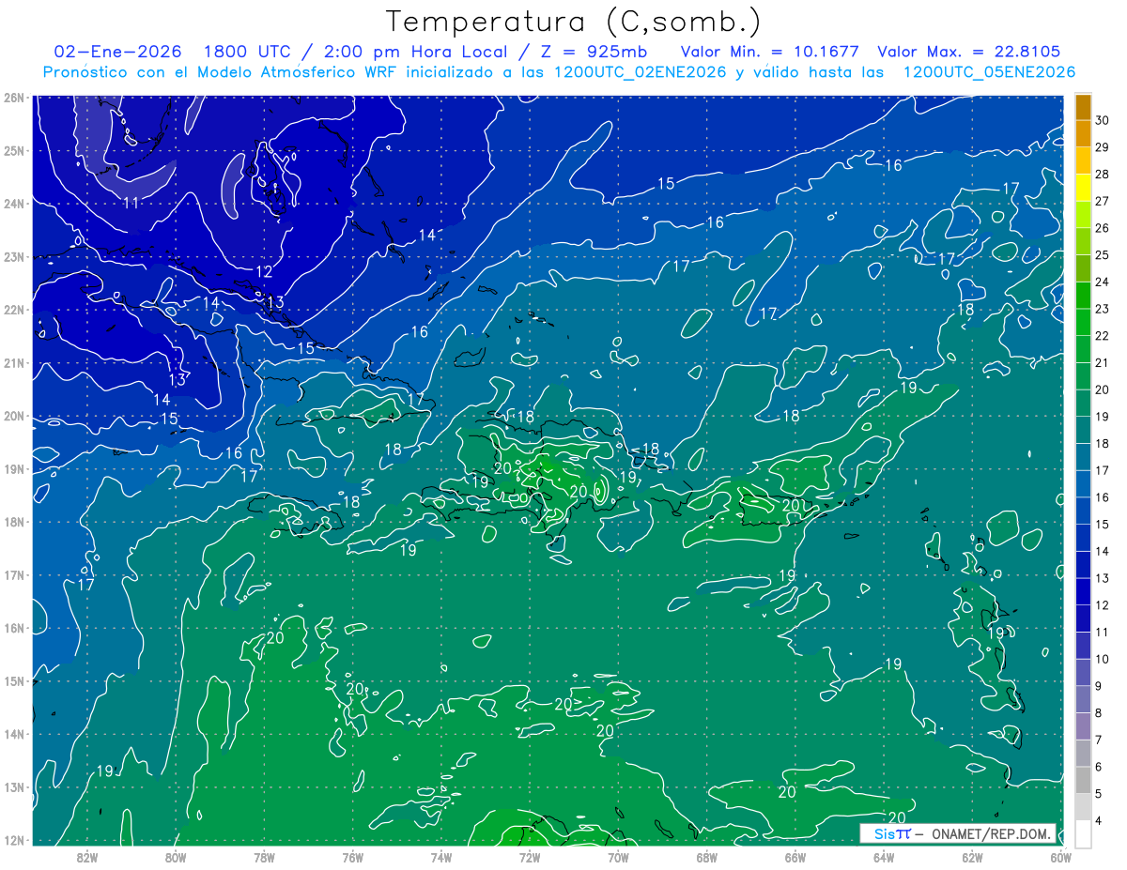Click the "11" contour label on map
Viewport: 1127px width, 870px height.
[131, 203]
